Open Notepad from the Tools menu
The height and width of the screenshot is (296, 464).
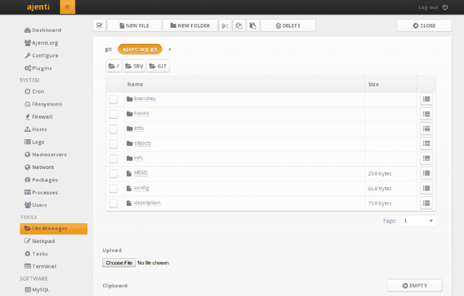(40, 241)
